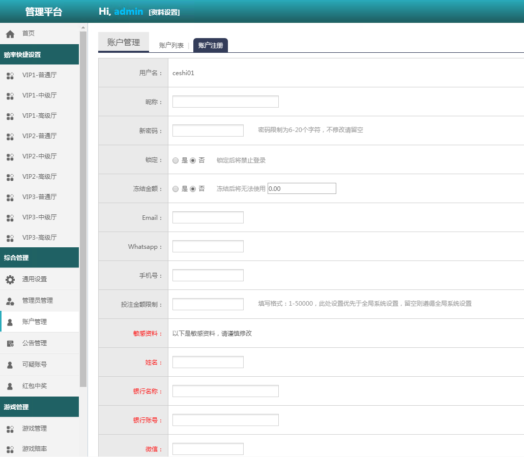Switch to the 账户注册 tab

pyautogui.click(x=211, y=46)
